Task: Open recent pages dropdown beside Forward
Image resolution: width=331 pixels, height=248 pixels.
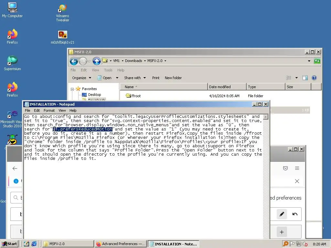Action: click(x=89, y=61)
